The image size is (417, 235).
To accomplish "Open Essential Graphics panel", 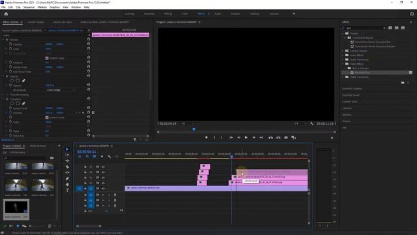I will (x=352, y=89).
